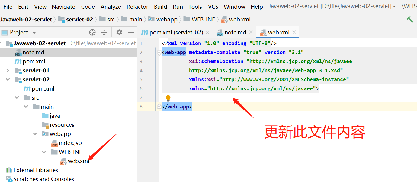
Task: Expand the servlet-01 module
Action: [x=8, y=70]
